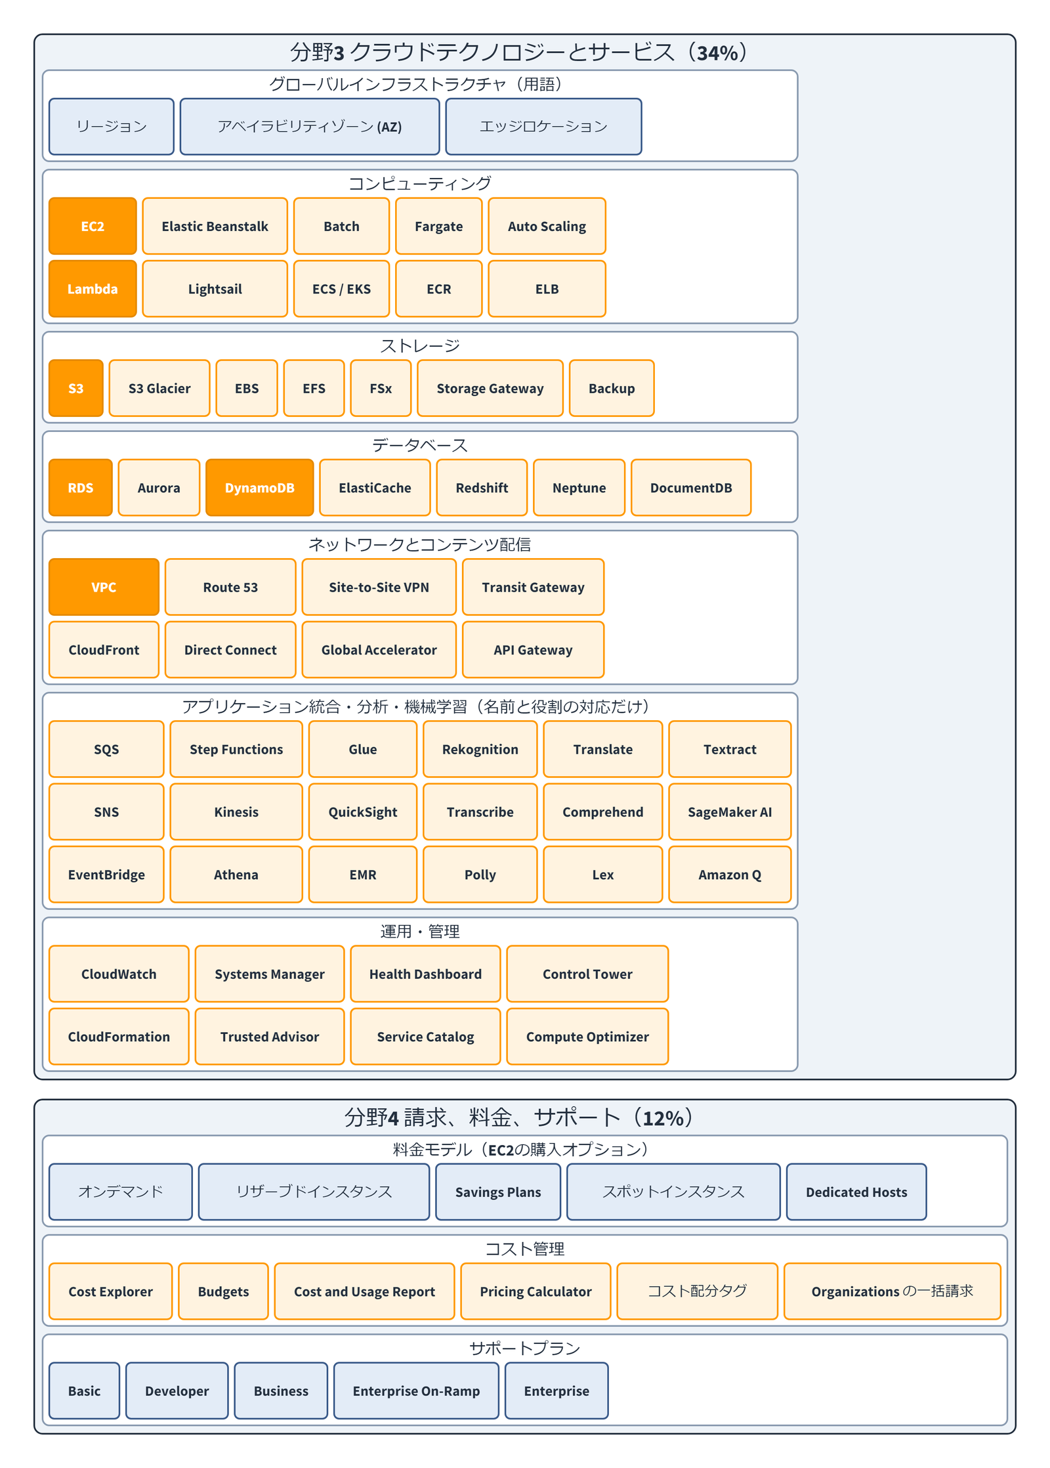Click the highlighted VPC box
Screen dimensions: 1050x1468
point(104,587)
